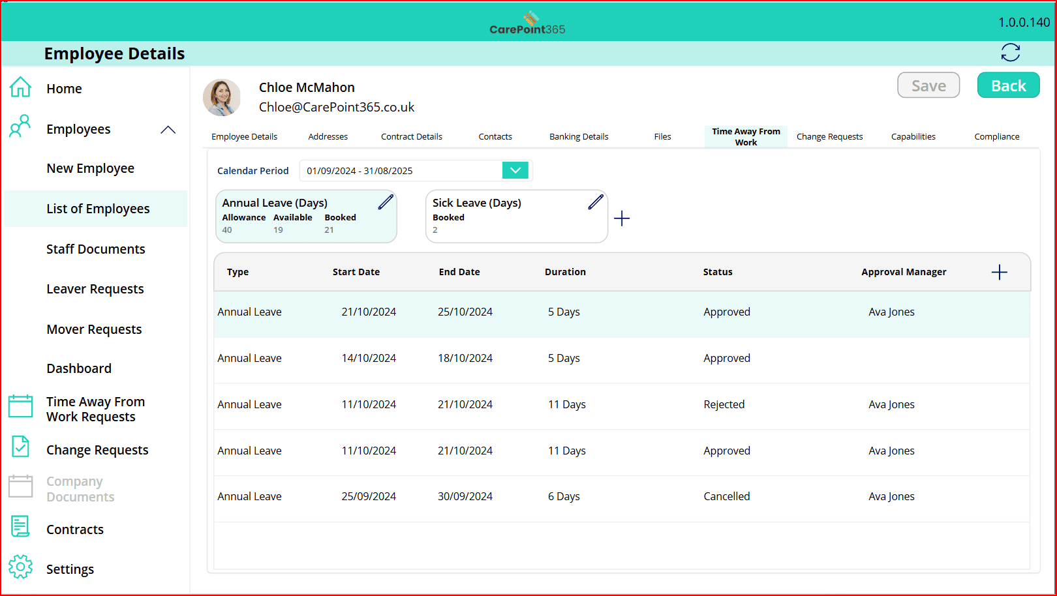The width and height of the screenshot is (1057, 596).
Task: Open Staff Documents
Action: click(x=96, y=249)
